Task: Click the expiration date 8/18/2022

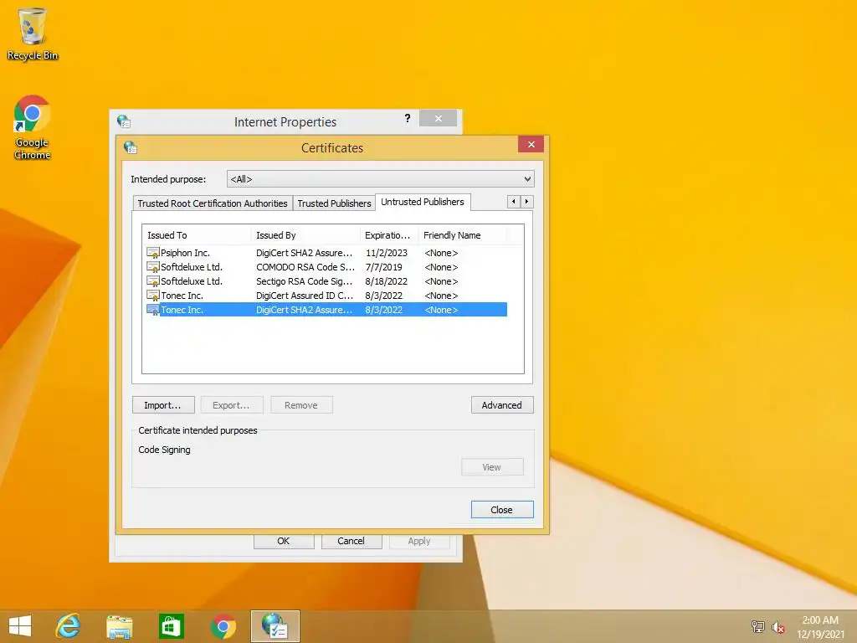Action: point(387,281)
